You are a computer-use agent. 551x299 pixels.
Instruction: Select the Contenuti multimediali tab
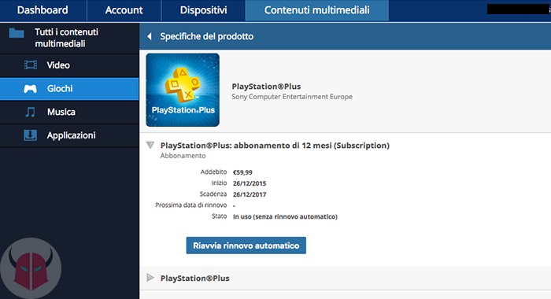click(x=317, y=10)
